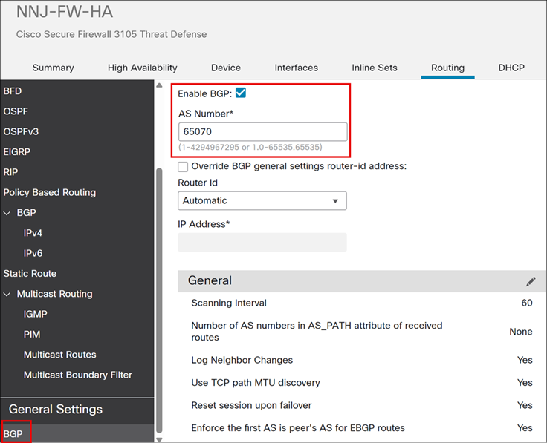Select OSPFv3 in routing sidebar
Screen dimensions: 547x443
[21, 131]
